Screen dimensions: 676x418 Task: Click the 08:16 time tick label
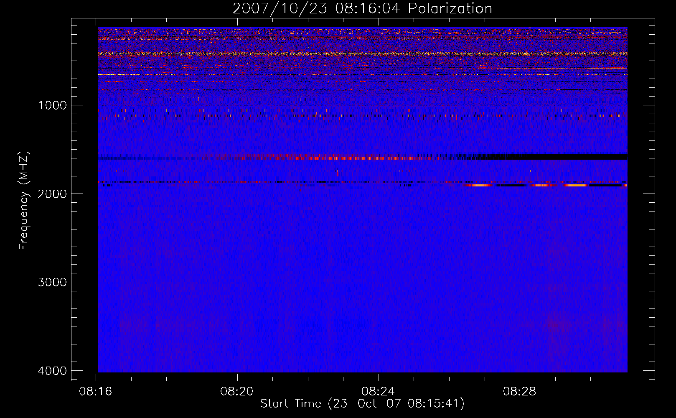click(x=96, y=392)
